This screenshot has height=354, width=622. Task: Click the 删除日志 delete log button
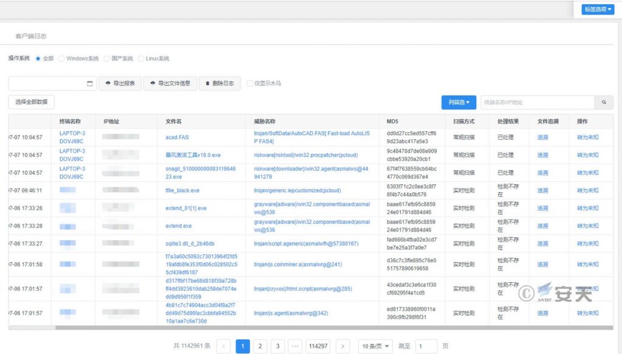[220, 83]
